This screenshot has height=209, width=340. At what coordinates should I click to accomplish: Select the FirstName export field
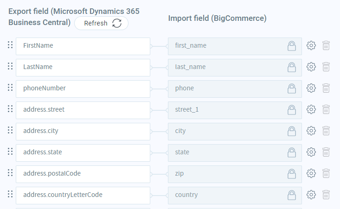[83, 46]
